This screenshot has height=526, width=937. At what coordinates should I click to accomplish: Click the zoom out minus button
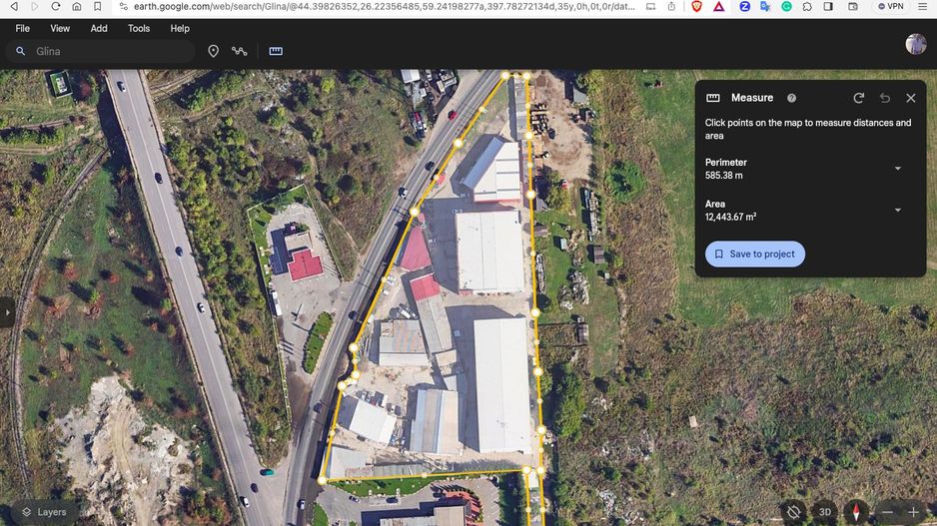pos(888,512)
